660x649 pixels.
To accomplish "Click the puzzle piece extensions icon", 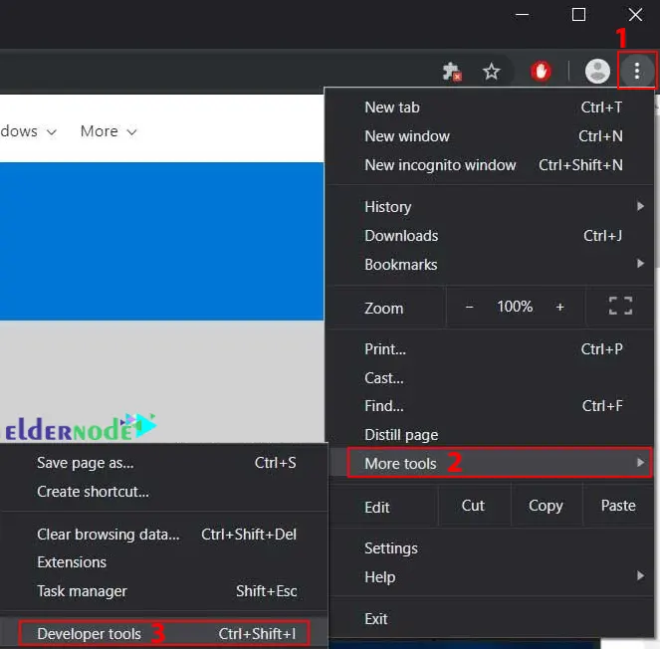I will pyautogui.click(x=452, y=71).
